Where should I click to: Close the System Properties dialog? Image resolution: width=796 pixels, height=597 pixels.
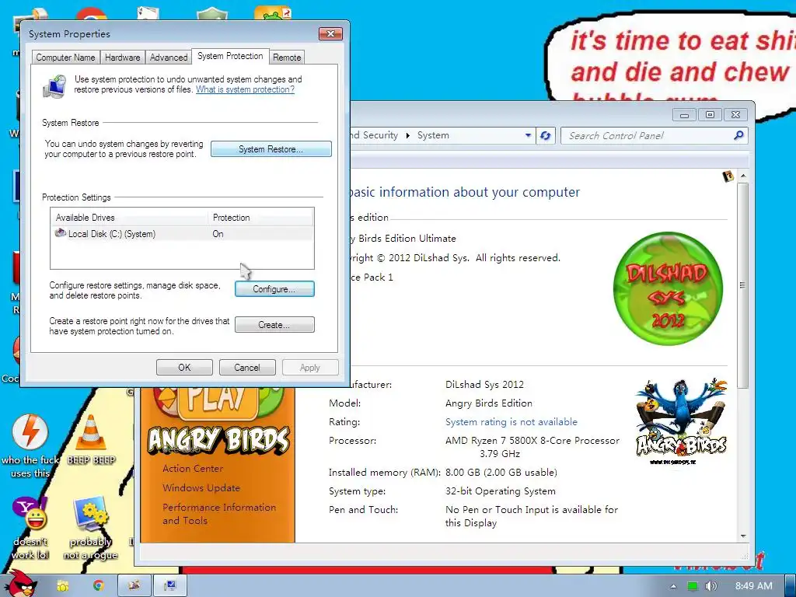click(x=330, y=33)
